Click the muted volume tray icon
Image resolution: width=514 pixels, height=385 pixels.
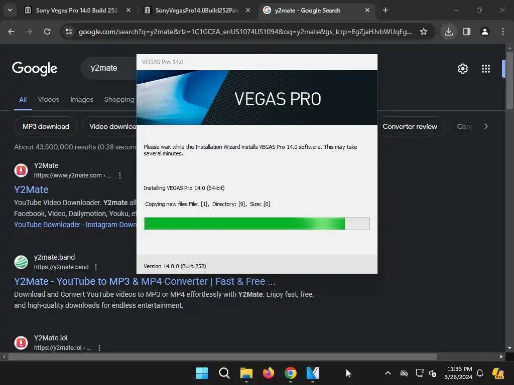click(x=433, y=373)
